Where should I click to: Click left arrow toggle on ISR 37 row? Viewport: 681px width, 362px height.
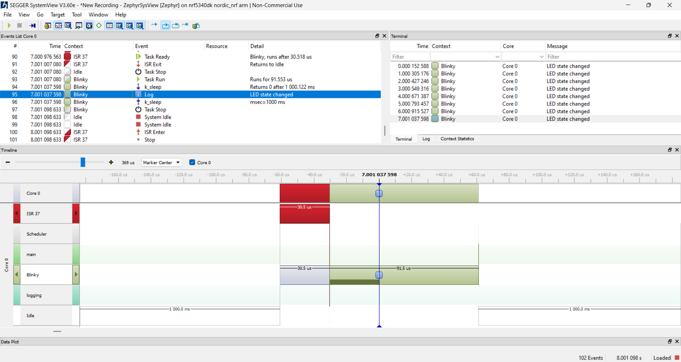click(17, 214)
